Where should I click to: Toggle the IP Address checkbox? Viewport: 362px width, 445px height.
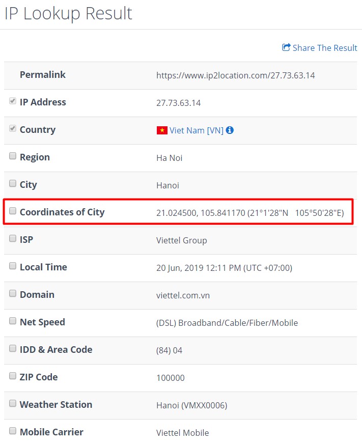(x=13, y=101)
